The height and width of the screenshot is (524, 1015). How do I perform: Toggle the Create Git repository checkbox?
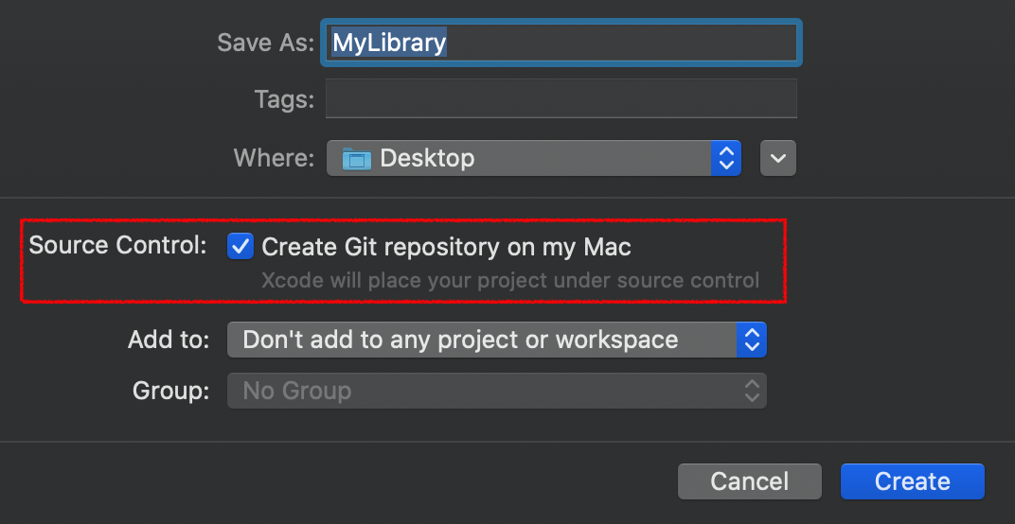pos(240,247)
